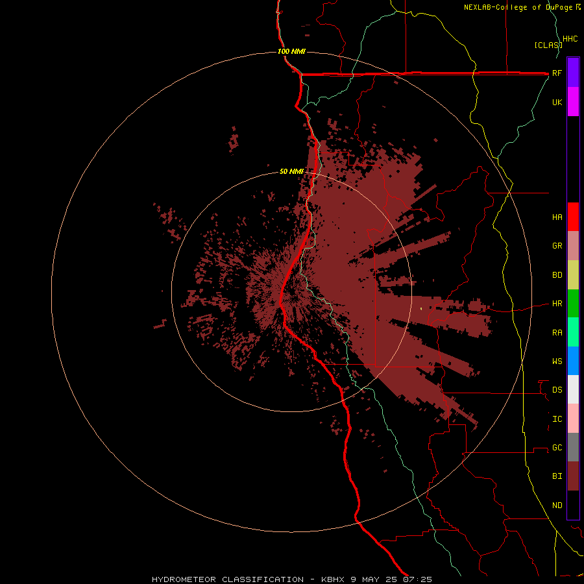Image resolution: width=584 pixels, height=584 pixels.
Task: Choose the IC light-pink legend swatch
Action: 573,419
